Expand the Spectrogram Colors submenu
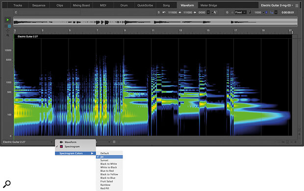Screen dimensions: 304x191 pyautogui.click(x=76, y=153)
